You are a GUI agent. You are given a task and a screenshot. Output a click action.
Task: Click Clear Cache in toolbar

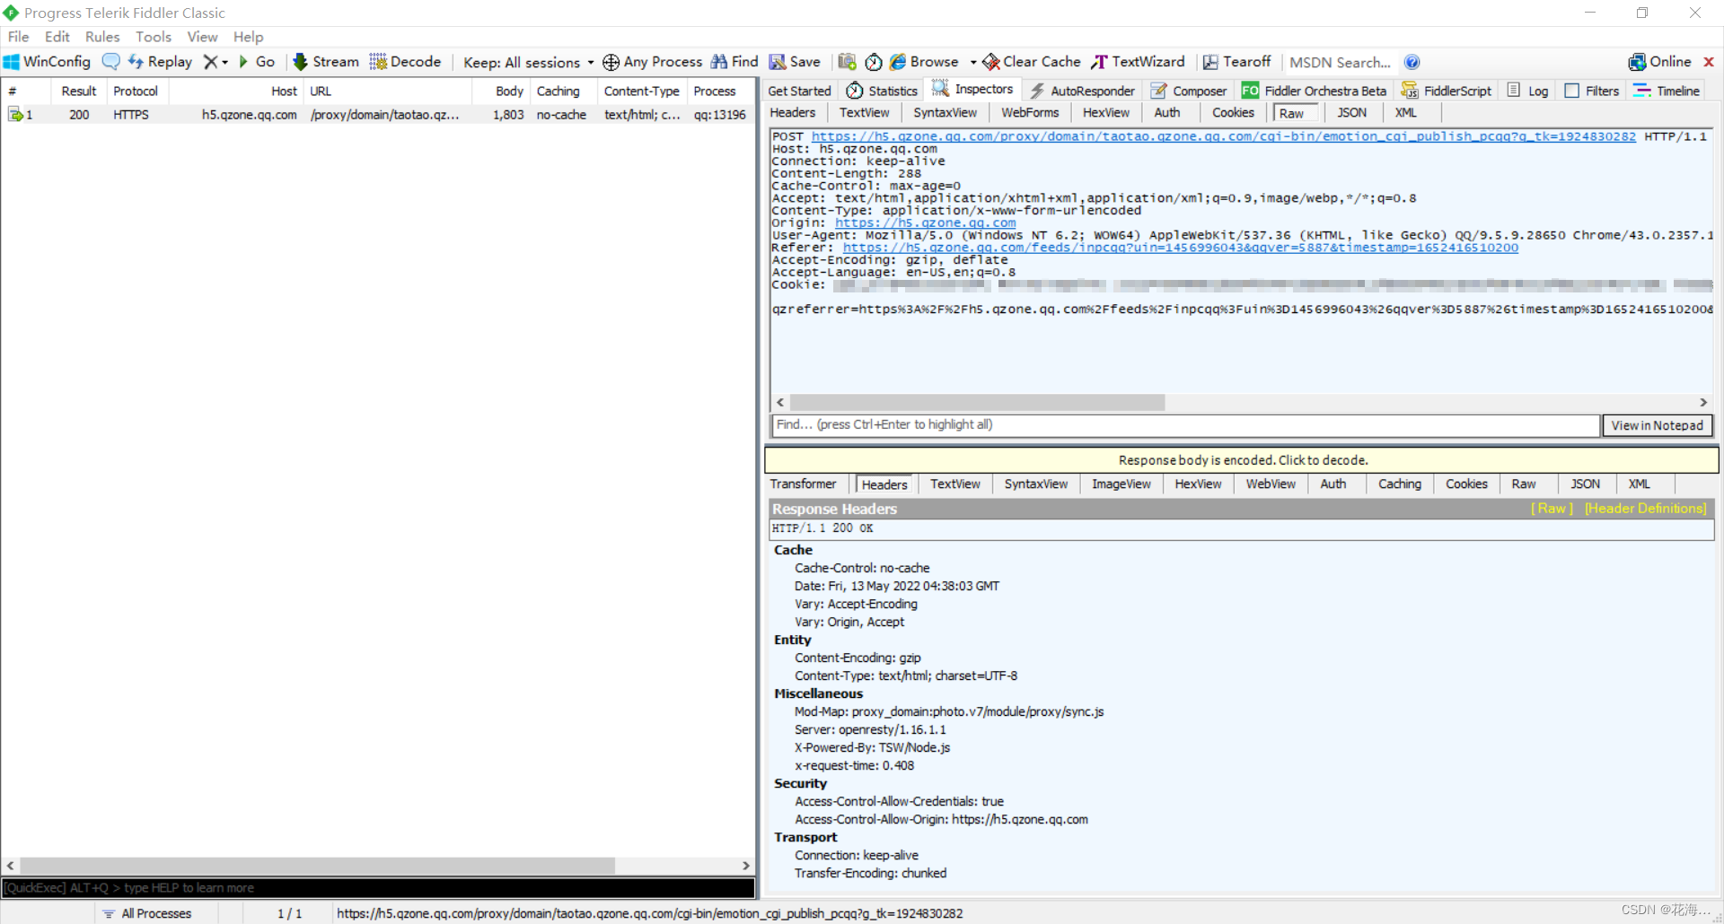[1032, 62]
